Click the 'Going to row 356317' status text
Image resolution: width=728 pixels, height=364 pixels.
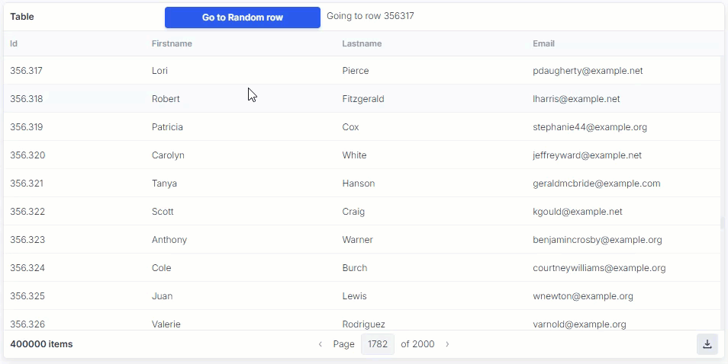coord(370,16)
